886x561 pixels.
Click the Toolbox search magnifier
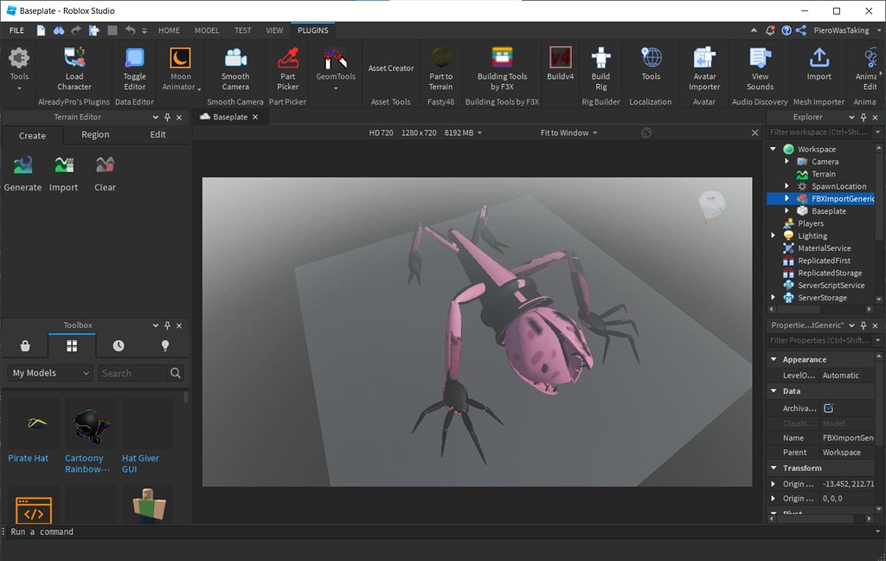[x=176, y=372]
